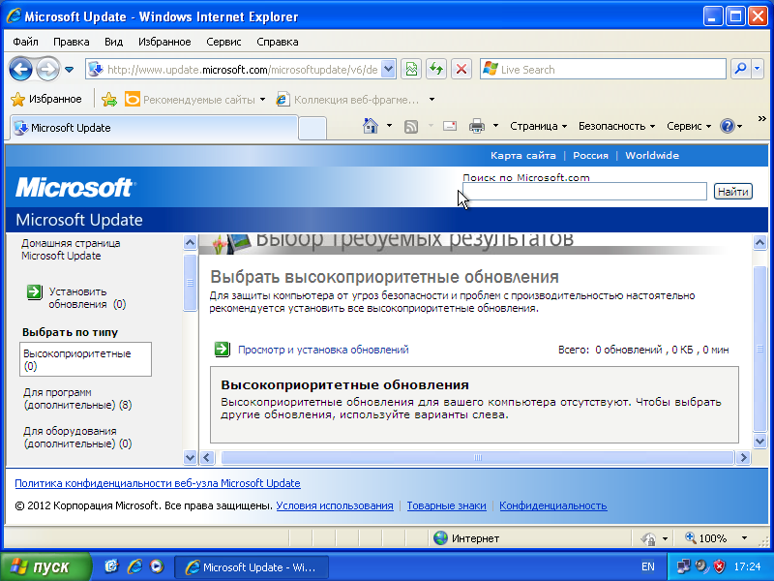This screenshot has width=774, height=581.
Task: Open Товарные знаки link
Action: pos(446,505)
